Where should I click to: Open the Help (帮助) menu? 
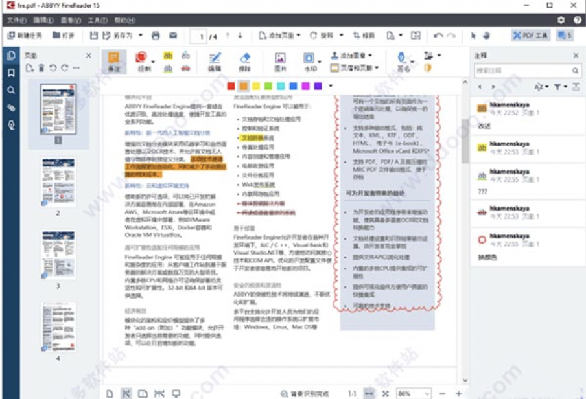(x=124, y=20)
